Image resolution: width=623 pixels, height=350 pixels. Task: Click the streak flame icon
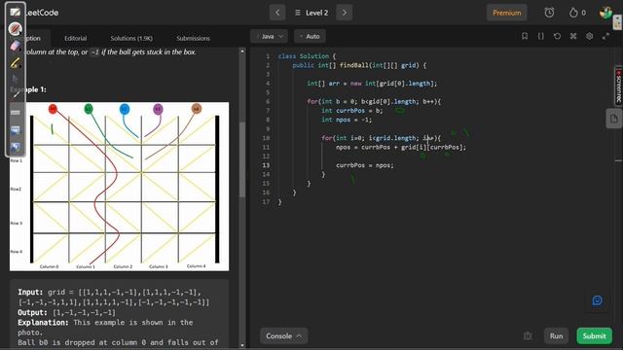573,13
